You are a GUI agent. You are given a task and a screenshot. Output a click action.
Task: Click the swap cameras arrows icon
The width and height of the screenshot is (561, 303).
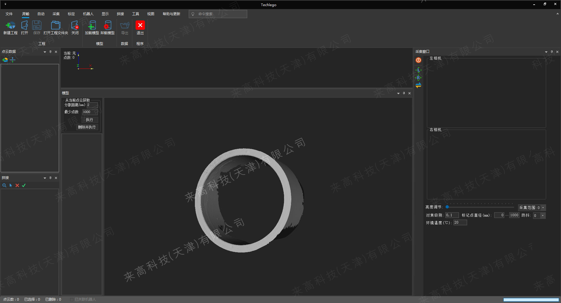[418, 85]
